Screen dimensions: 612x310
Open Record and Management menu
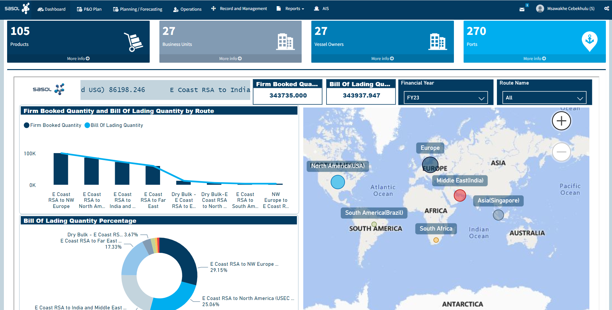(x=239, y=9)
